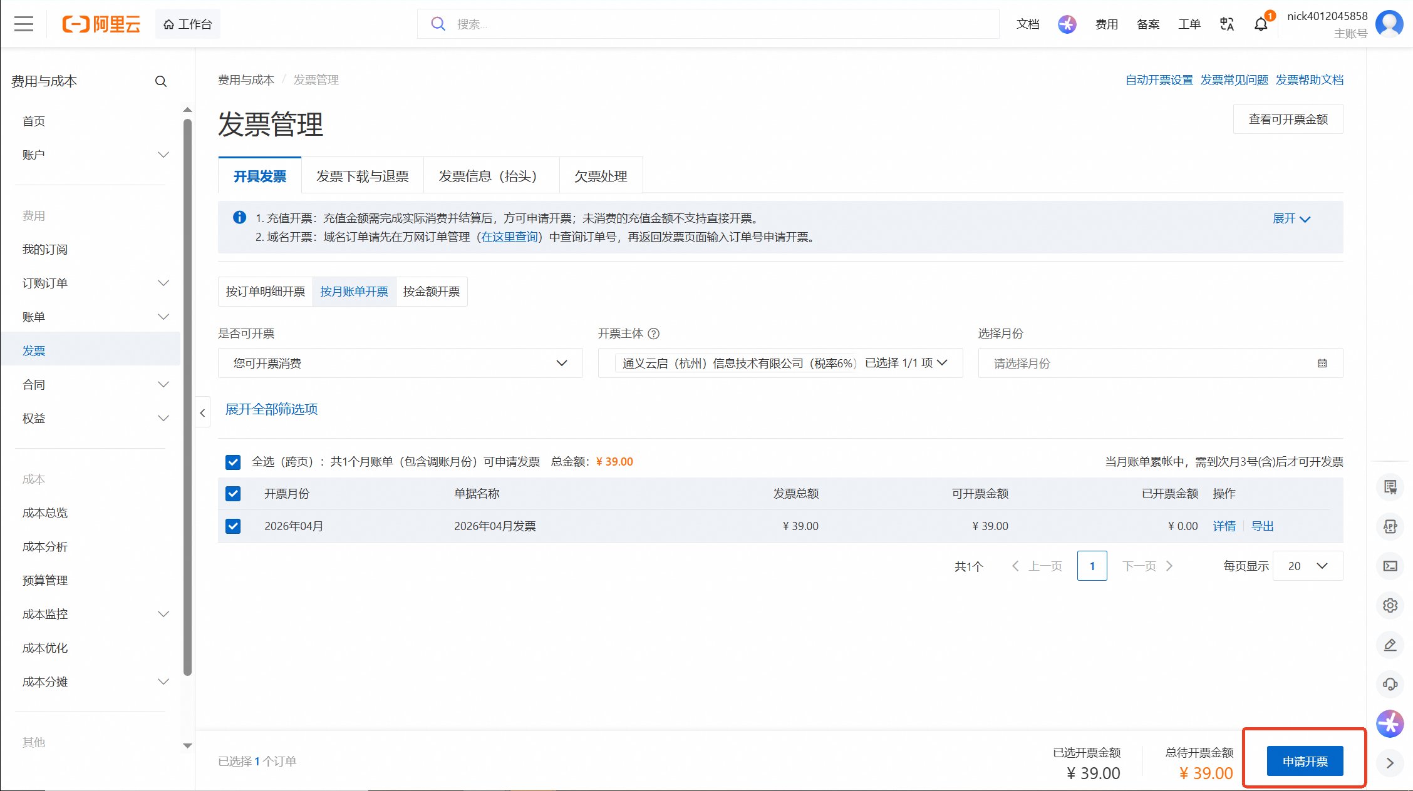Uncheck the 2026年04月 row checkbox
The height and width of the screenshot is (791, 1413).
233,526
